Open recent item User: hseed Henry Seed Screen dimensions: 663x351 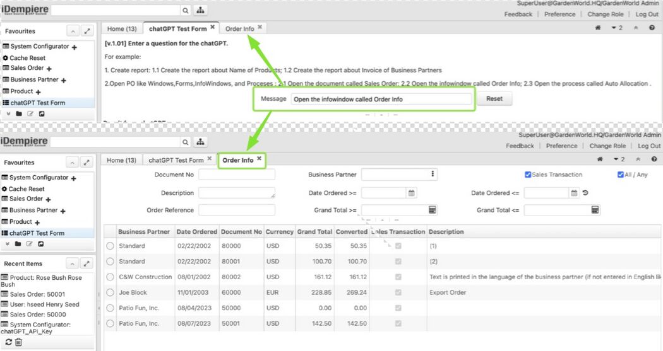click(40, 304)
